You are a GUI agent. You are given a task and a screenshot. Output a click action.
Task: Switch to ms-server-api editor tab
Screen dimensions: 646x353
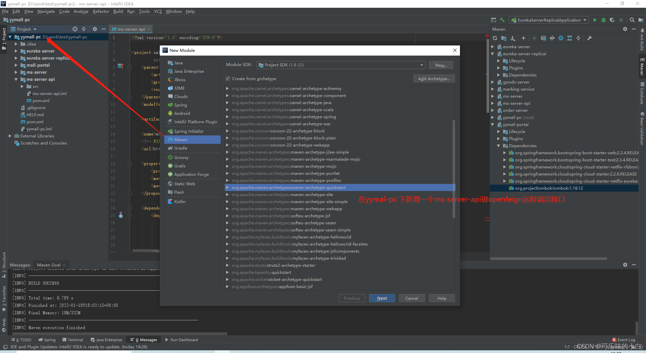pyautogui.click(x=131, y=29)
